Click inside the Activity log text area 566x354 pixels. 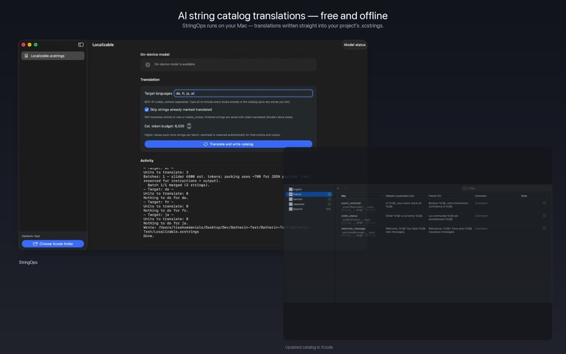[x=213, y=205]
